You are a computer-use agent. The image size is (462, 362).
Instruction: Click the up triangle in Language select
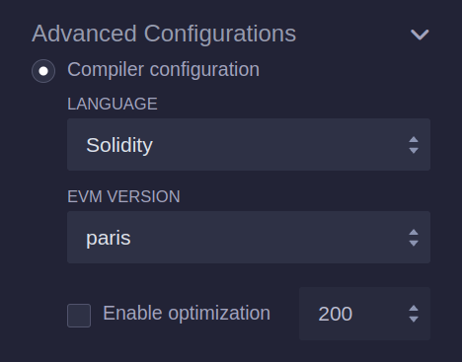click(414, 139)
